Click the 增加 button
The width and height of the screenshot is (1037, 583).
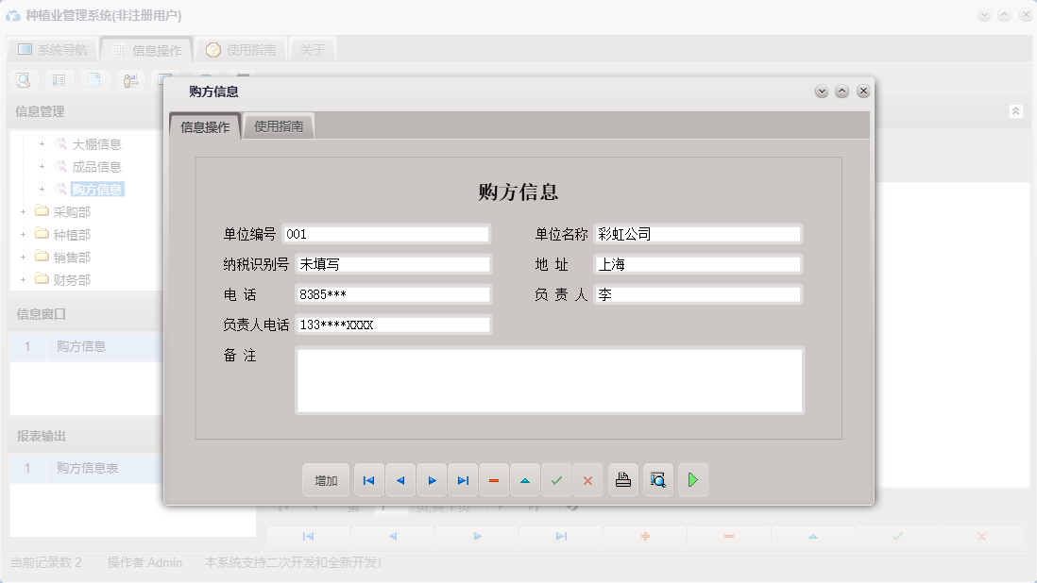pos(325,480)
